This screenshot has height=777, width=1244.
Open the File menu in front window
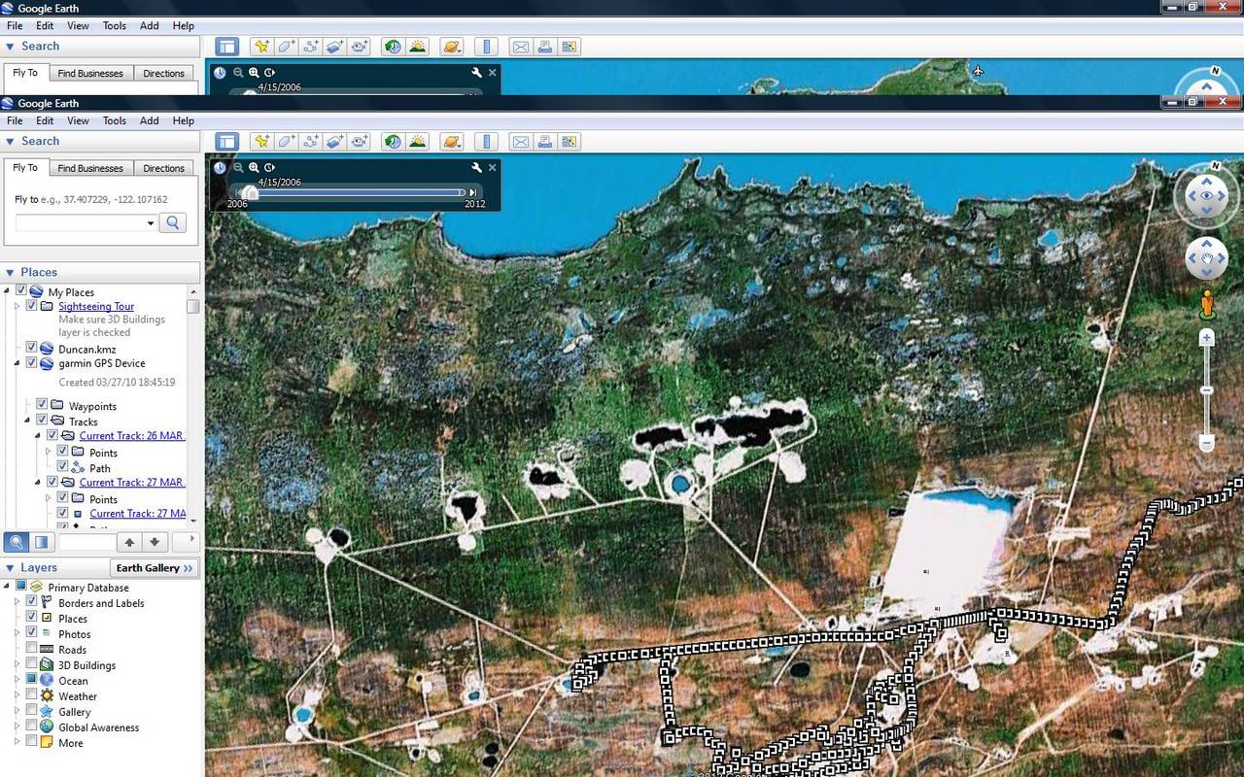[x=15, y=120]
